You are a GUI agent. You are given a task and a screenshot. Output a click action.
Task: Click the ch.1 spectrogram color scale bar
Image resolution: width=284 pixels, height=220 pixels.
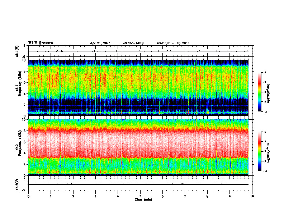[259, 92]
